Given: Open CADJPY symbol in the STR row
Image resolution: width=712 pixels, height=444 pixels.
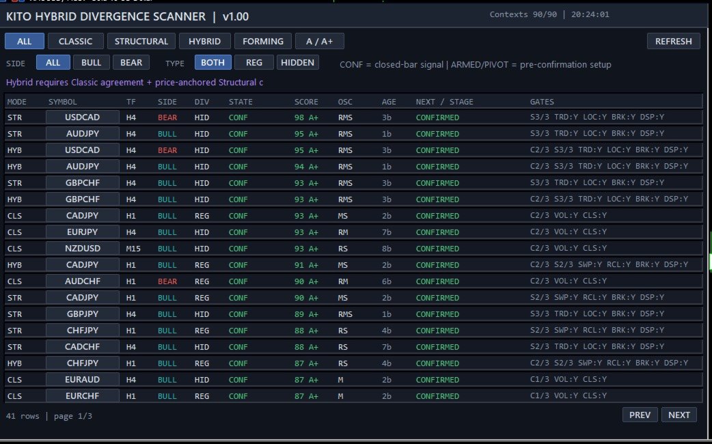Looking at the screenshot, I should [82, 297].
